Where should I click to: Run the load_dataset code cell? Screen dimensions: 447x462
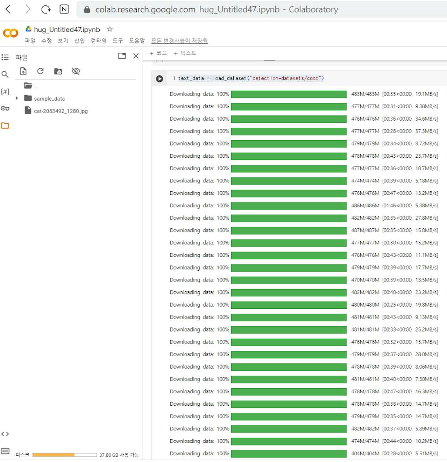coord(159,78)
